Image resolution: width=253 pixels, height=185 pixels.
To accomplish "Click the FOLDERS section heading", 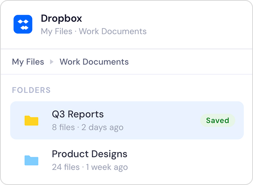I will coord(31,90).
